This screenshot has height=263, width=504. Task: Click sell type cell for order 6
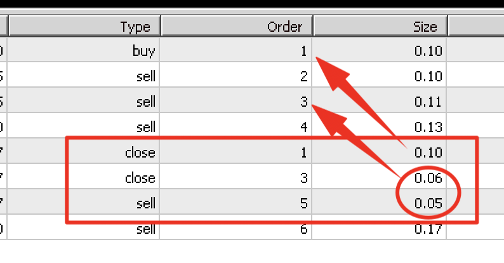[83, 228]
